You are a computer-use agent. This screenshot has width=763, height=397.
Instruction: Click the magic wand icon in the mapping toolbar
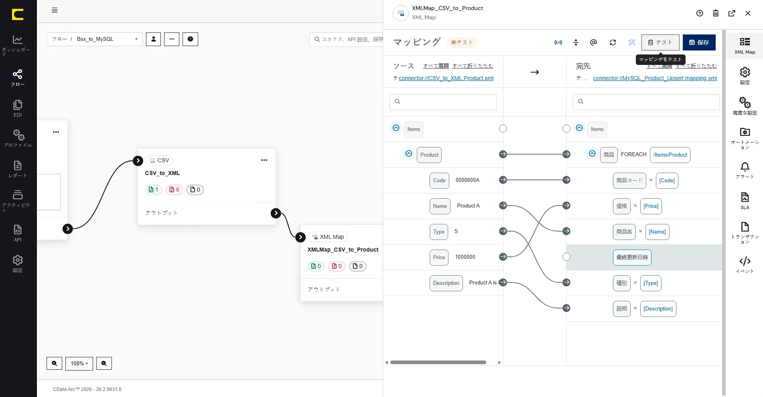632,42
